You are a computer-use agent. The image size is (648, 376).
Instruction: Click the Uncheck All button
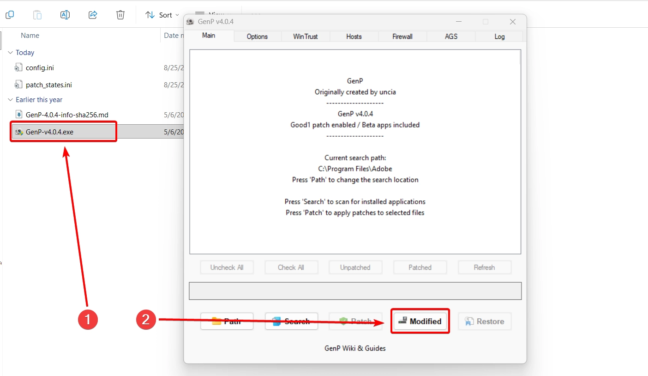(227, 267)
